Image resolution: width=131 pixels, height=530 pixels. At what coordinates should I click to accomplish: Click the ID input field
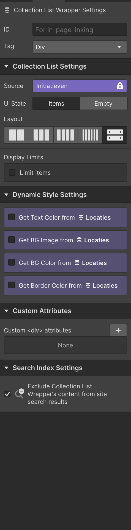(80, 30)
